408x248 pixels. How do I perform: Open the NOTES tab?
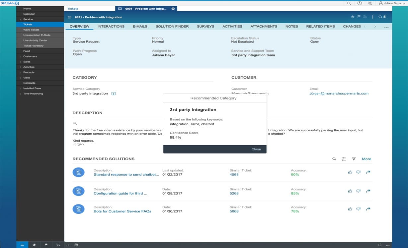pyautogui.click(x=292, y=26)
